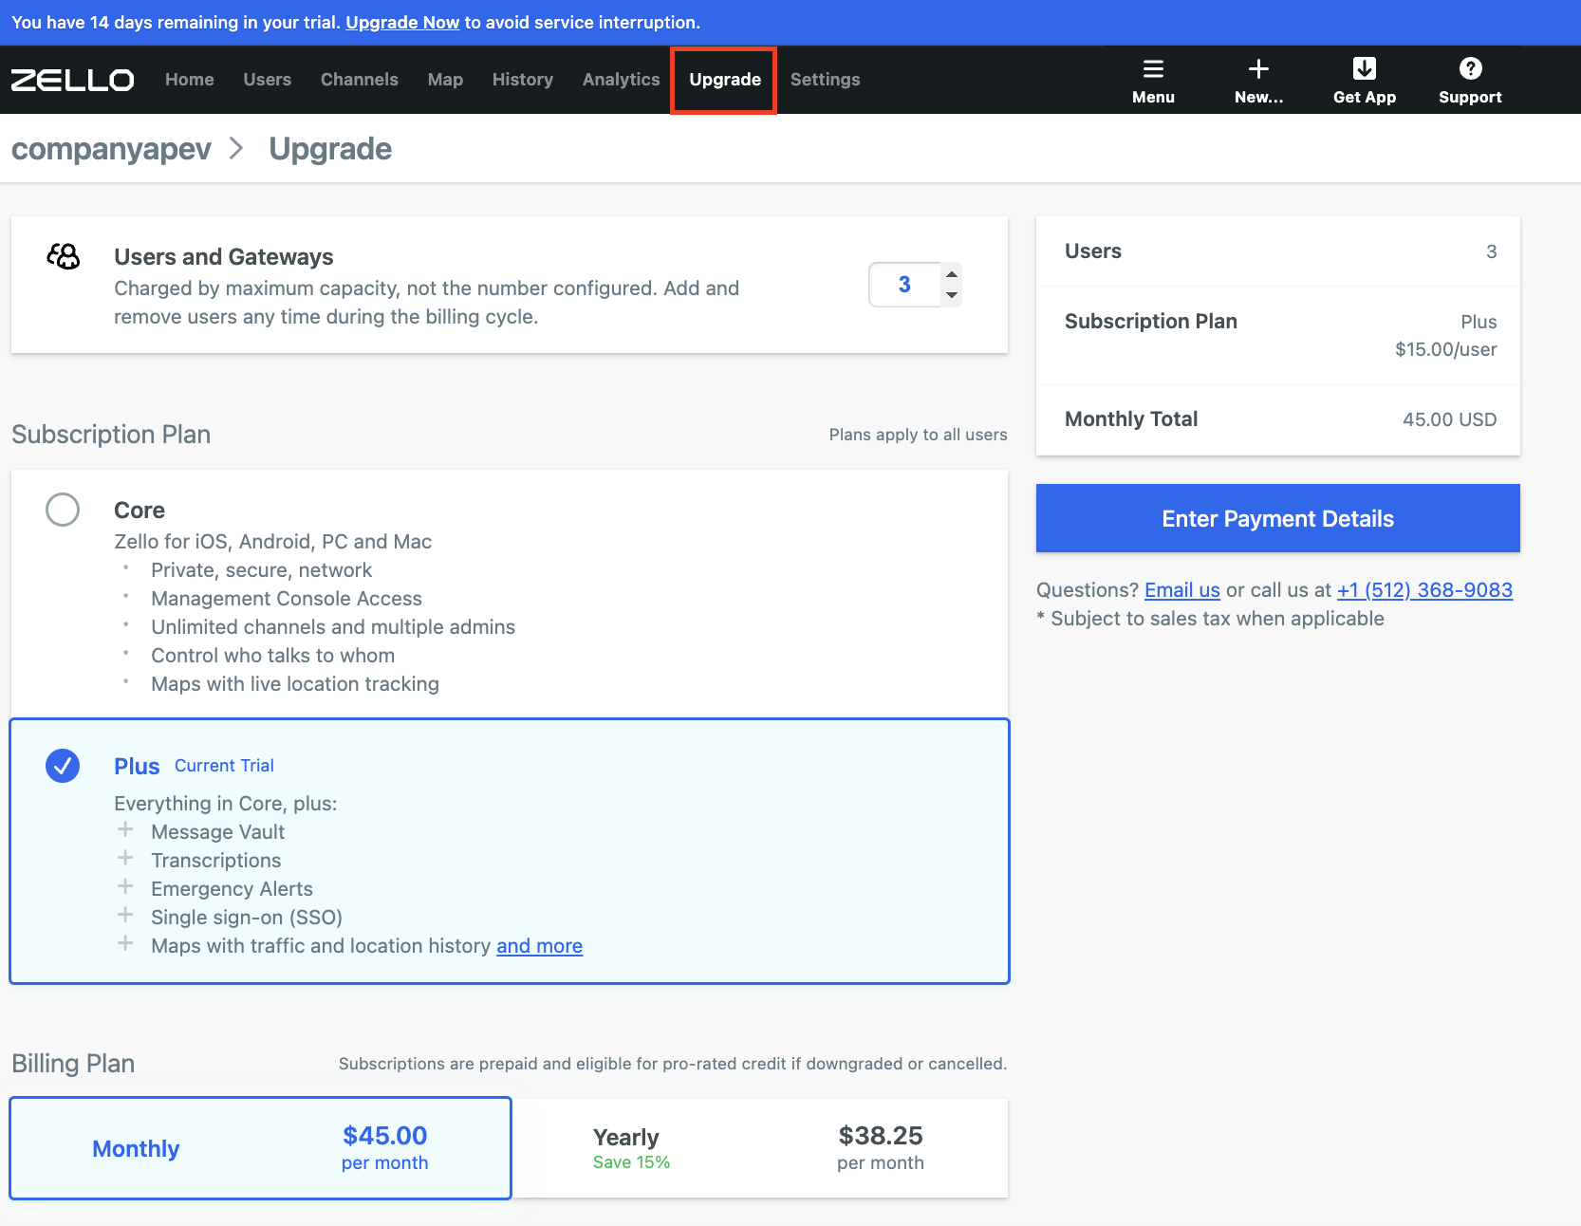The width and height of the screenshot is (1581, 1226).
Task: Click 'Management Console Access' text
Action: pyautogui.click(x=287, y=599)
